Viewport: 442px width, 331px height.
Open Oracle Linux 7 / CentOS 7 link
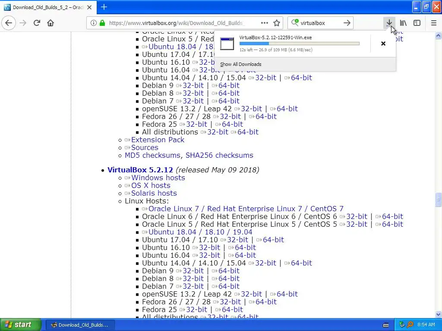pos(246,209)
